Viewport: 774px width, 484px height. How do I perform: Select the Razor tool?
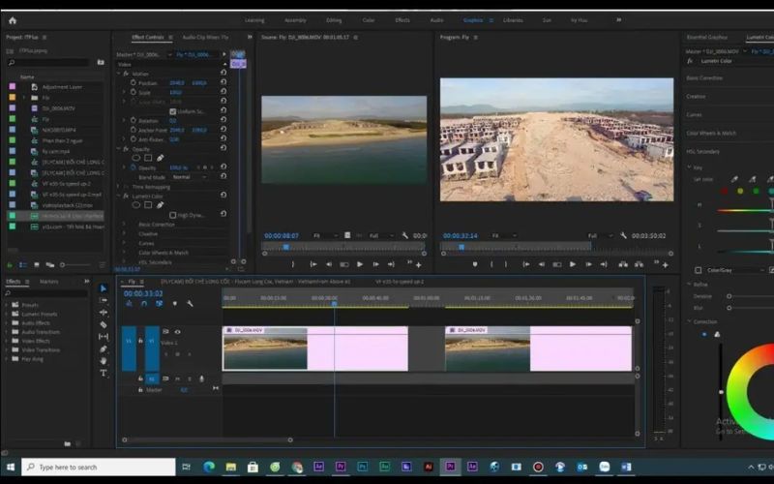pos(104,324)
